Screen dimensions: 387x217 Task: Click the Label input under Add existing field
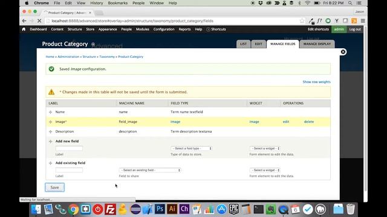click(69, 170)
